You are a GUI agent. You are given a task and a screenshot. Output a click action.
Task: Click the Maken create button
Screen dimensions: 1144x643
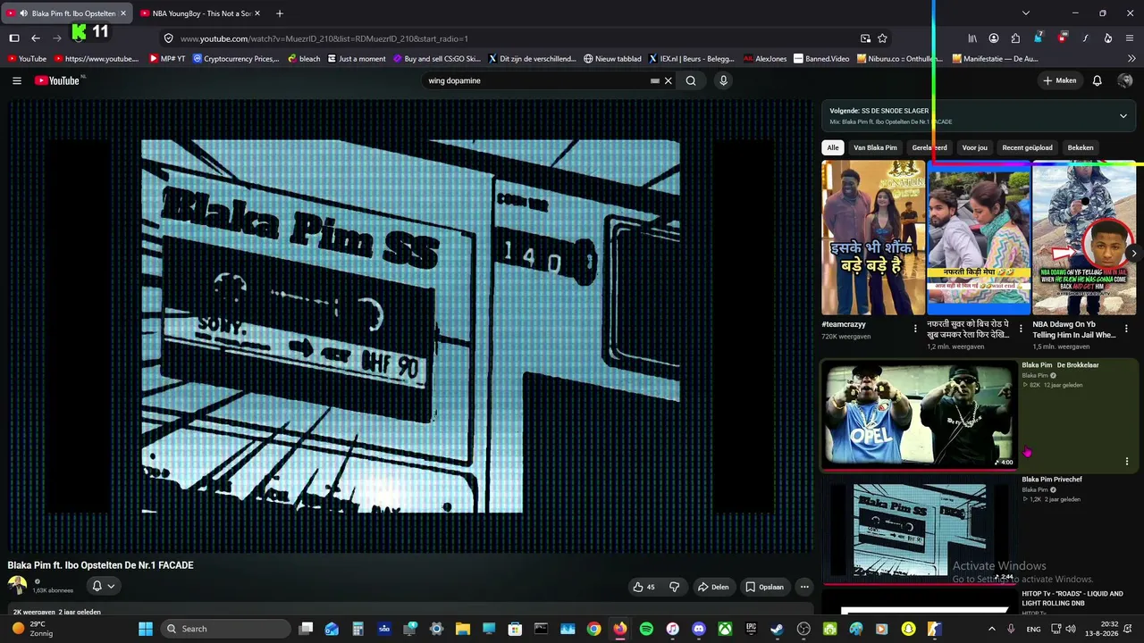pos(1060,80)
